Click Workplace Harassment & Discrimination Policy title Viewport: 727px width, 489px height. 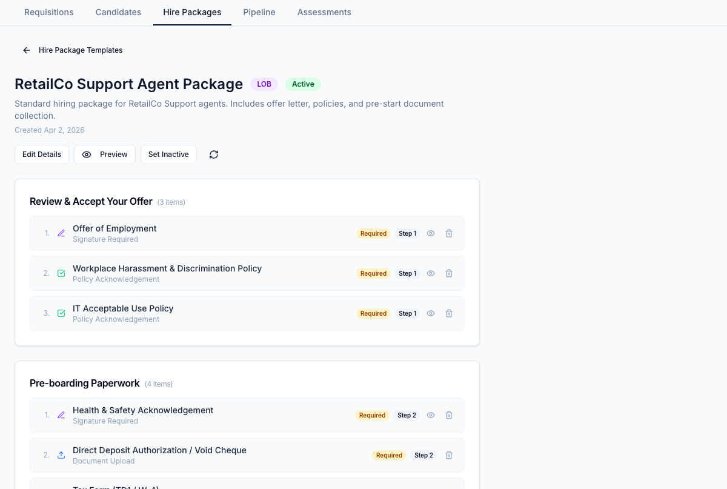(167, 268)
